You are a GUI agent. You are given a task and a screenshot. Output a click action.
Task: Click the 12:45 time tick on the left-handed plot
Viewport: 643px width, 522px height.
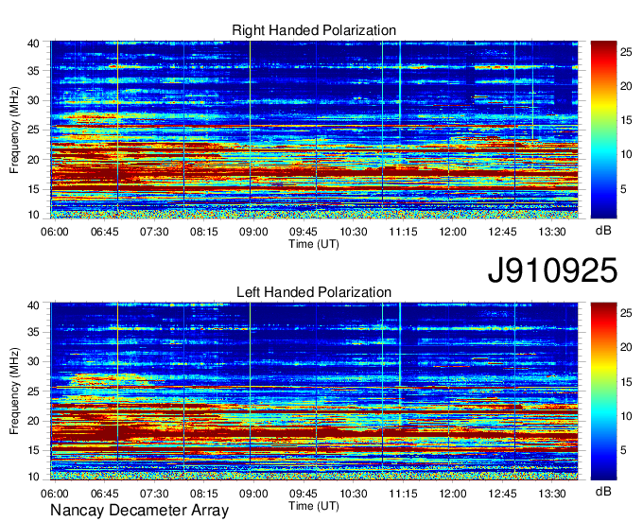click(x=502, y=494)
